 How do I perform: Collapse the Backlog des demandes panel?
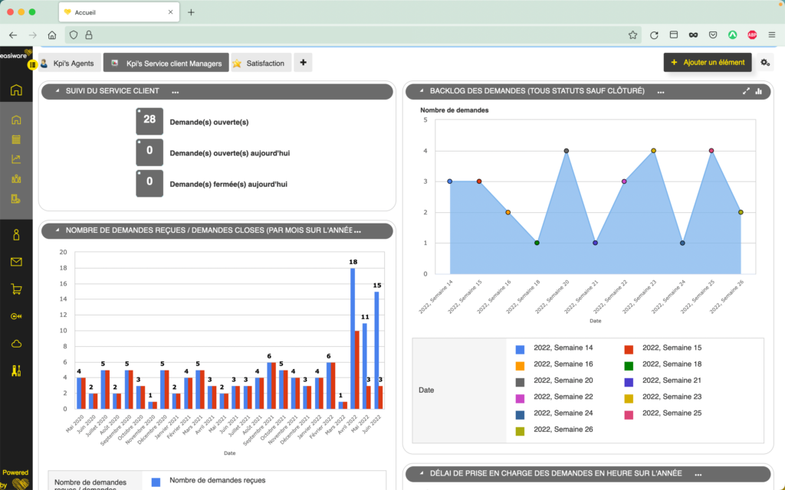422,91
